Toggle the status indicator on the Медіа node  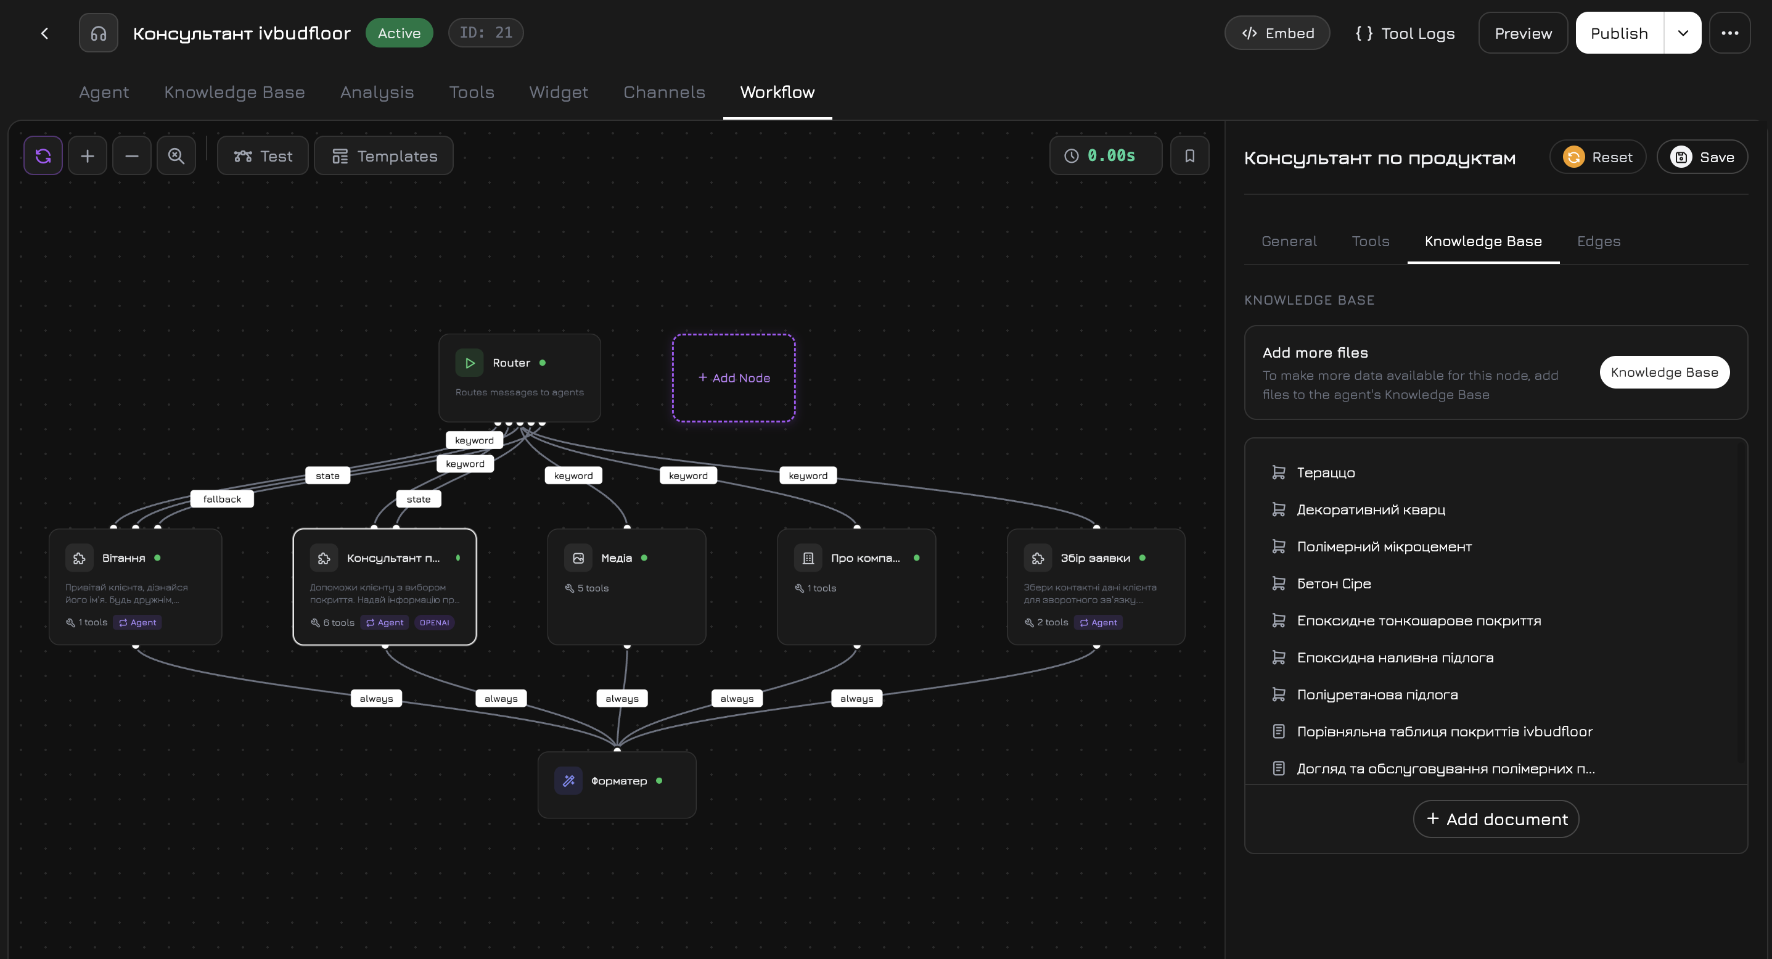point(644,558)
